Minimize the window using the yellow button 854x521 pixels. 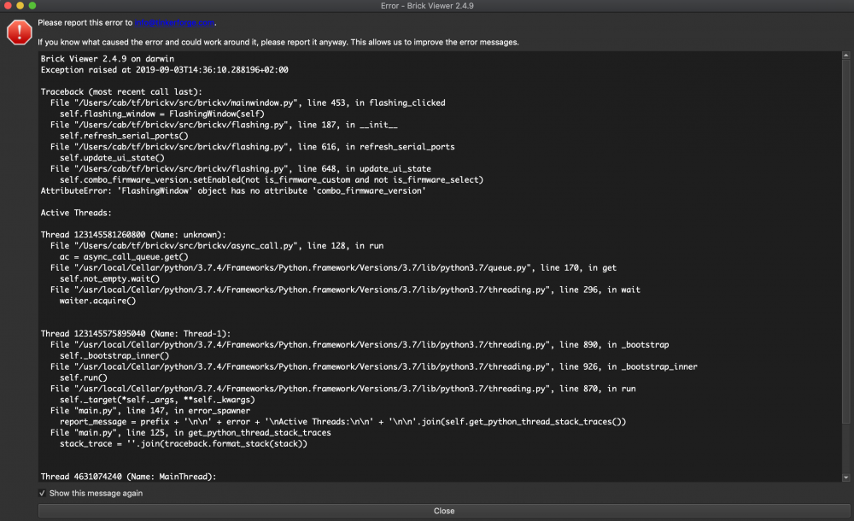coord(20,5)
